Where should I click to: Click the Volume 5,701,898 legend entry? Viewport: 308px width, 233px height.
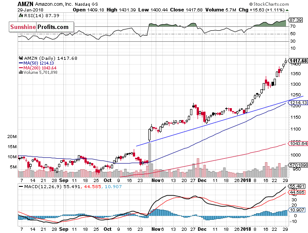point(40,73)
